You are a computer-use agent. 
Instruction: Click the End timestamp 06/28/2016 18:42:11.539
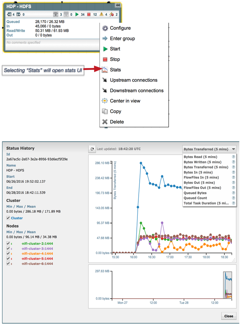(26, 193)
